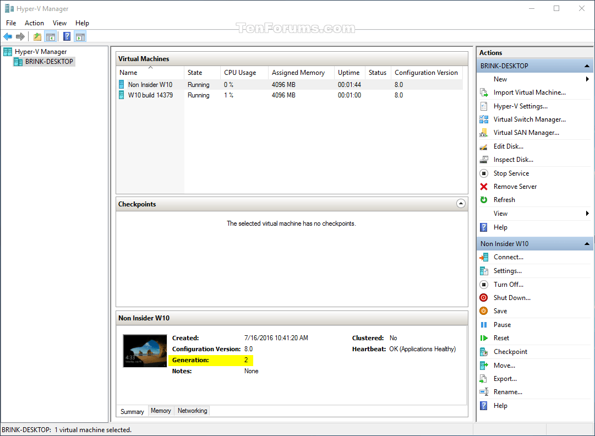Connect to Non Insider W10
595x436 pixels.
click(509, 257)
